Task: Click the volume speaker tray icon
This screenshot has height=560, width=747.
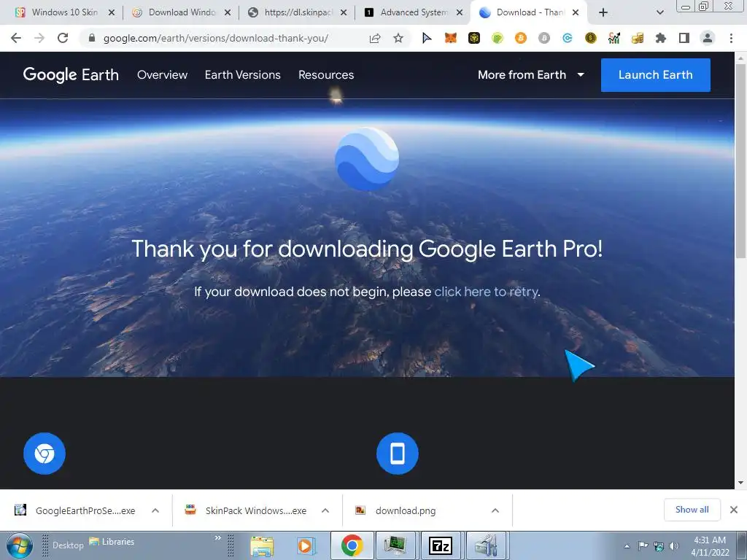Action: (x=673, y=546)
